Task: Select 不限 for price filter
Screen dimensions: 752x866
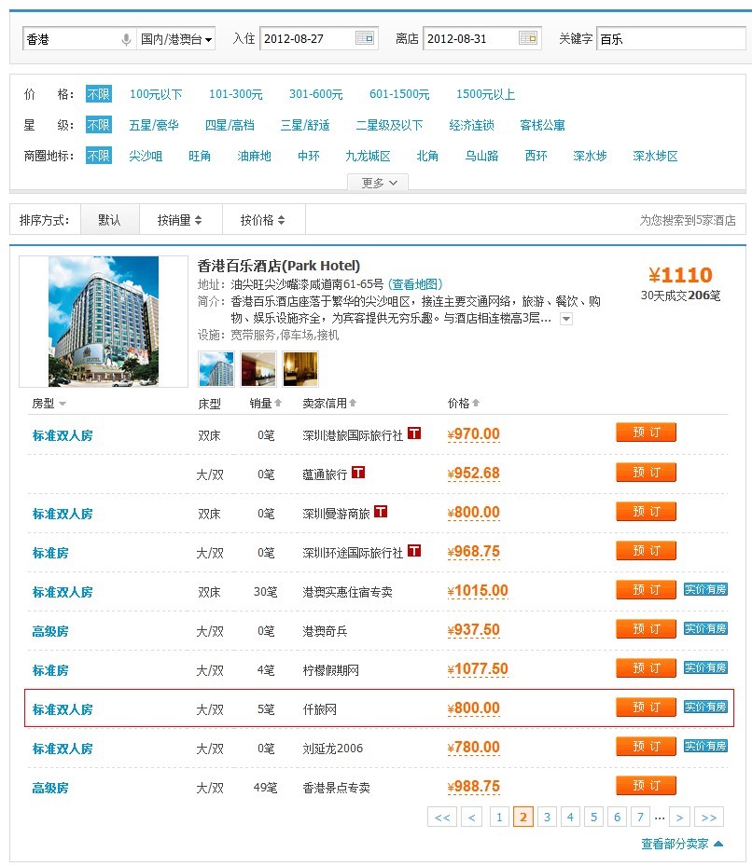Action: coord(98,94)
